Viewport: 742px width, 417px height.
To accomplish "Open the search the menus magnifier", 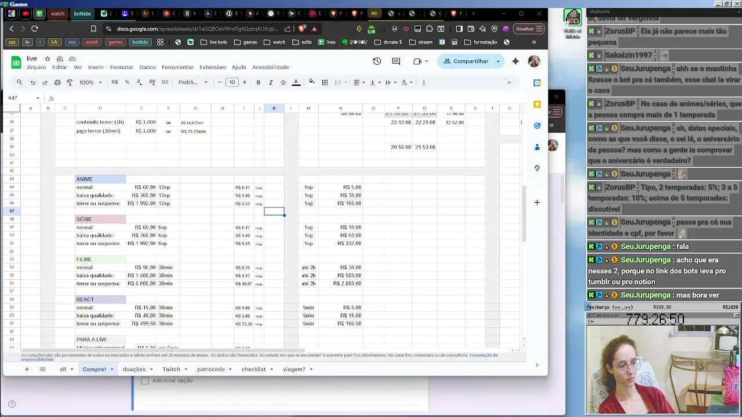I will point(19,82).
